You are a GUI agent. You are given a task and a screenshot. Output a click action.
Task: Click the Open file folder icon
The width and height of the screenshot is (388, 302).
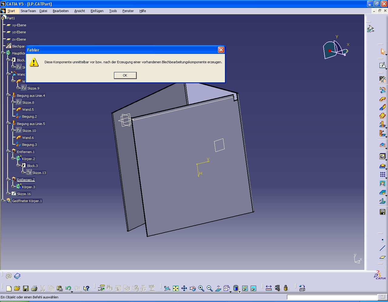(17, 288)
